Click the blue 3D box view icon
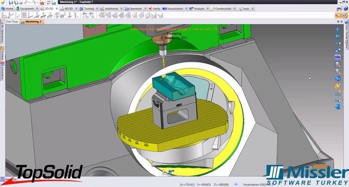349x187 pixels. click(x=338, y=79)
